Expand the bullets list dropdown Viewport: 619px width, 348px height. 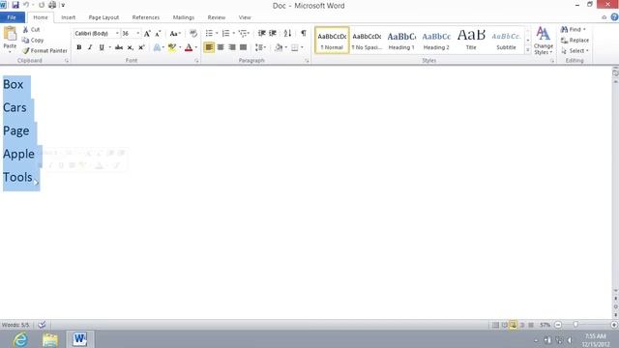pyautogui.click(x=217, y=34)
